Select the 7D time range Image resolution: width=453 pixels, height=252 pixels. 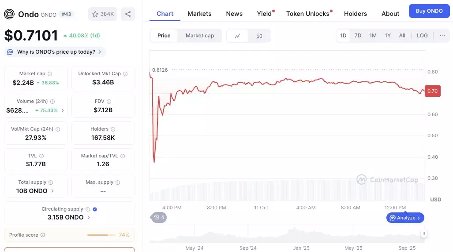[358, 36]
